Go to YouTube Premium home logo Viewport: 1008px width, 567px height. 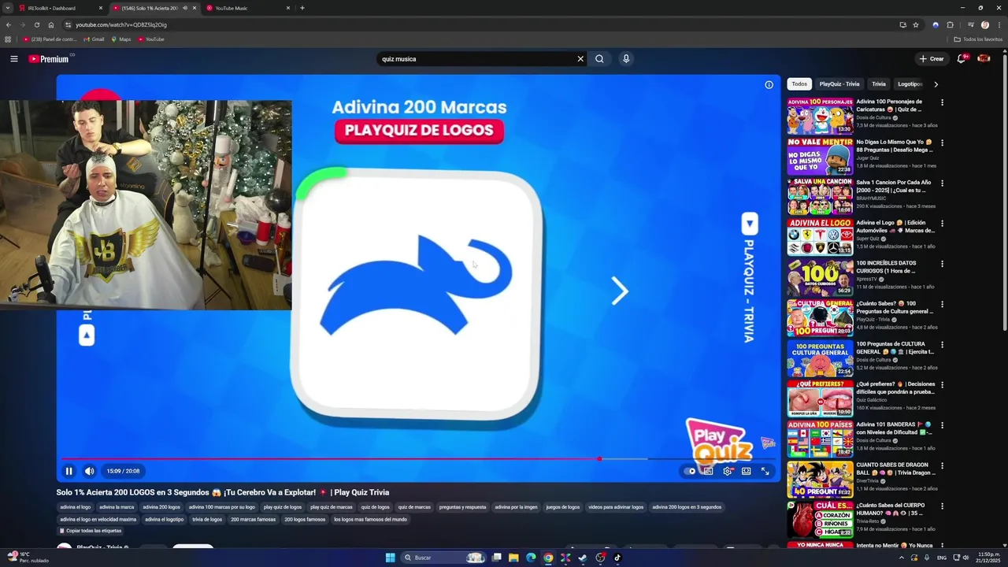49,59
